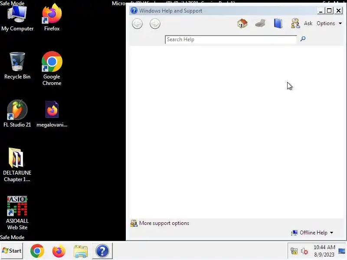The width and height of the screenshot is (347, 260).
Task: Open the Start menu
Action: pyautogui.click(x=12, y=251)
